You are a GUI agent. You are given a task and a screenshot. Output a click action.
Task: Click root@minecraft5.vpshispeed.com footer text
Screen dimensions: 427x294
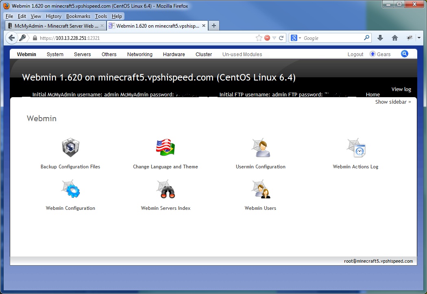pos(378,261)
